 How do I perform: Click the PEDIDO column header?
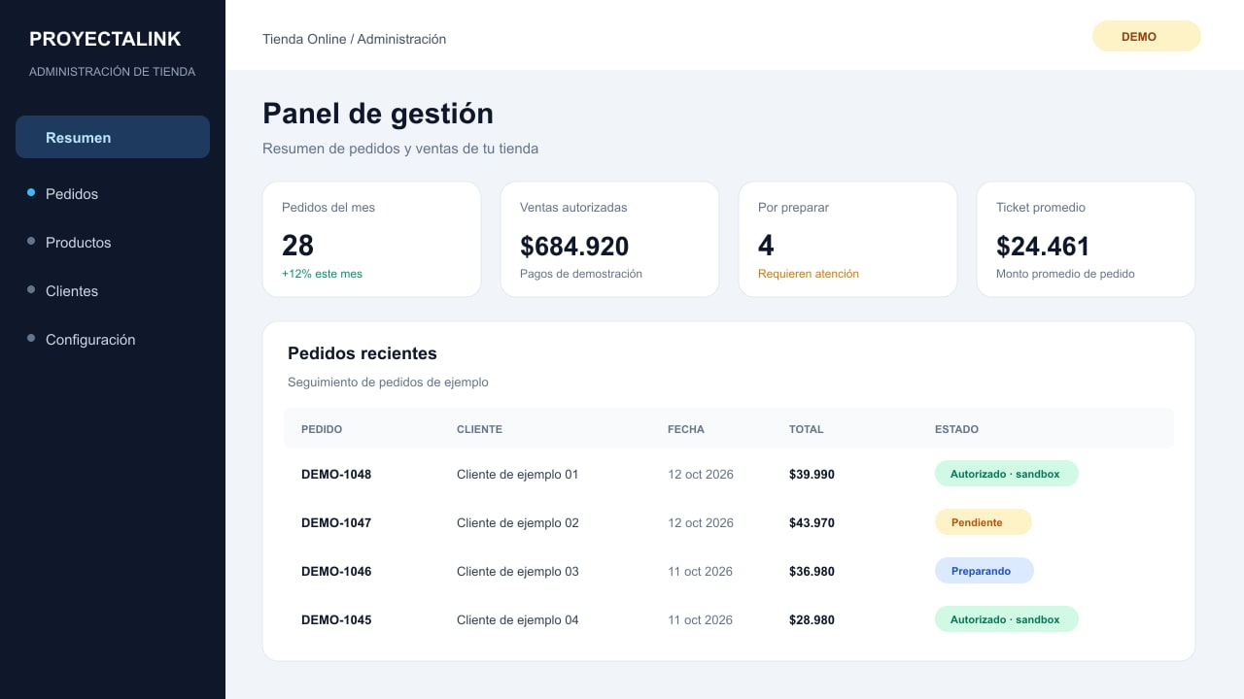pyautogui.click(x=322, y=429)
